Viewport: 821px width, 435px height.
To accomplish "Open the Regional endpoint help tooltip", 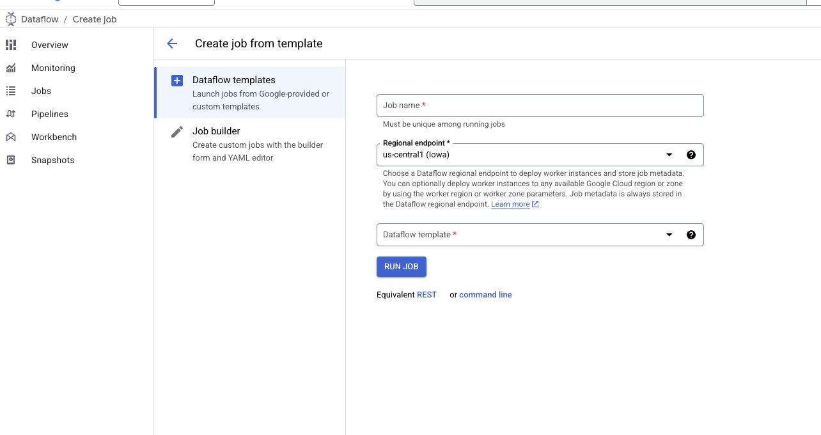I will (x=691, y=154).
